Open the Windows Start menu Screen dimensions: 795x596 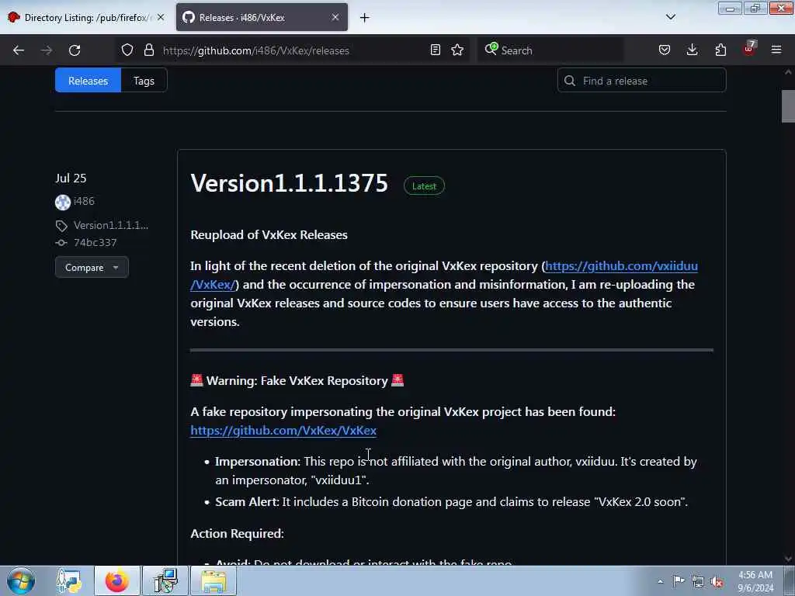(x=21, y=580)
